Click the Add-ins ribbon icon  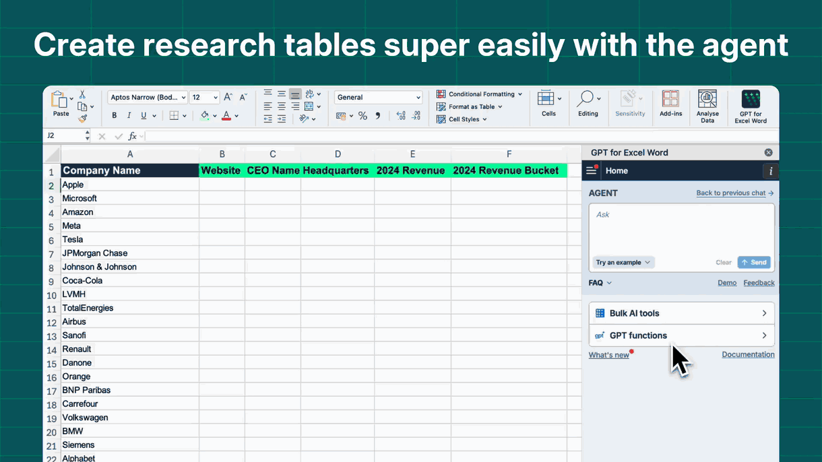[x=670, y=102]
